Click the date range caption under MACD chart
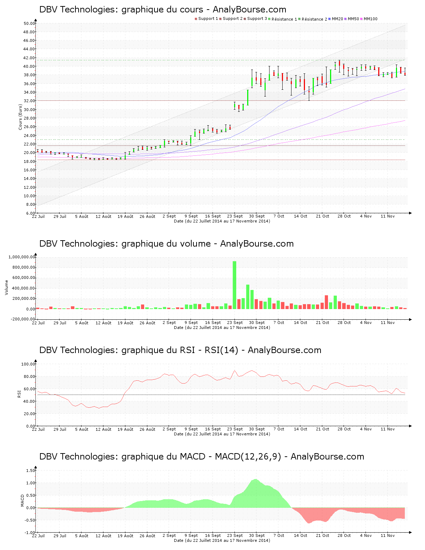This screenshot has height=550, width=425. coord(222,540)
